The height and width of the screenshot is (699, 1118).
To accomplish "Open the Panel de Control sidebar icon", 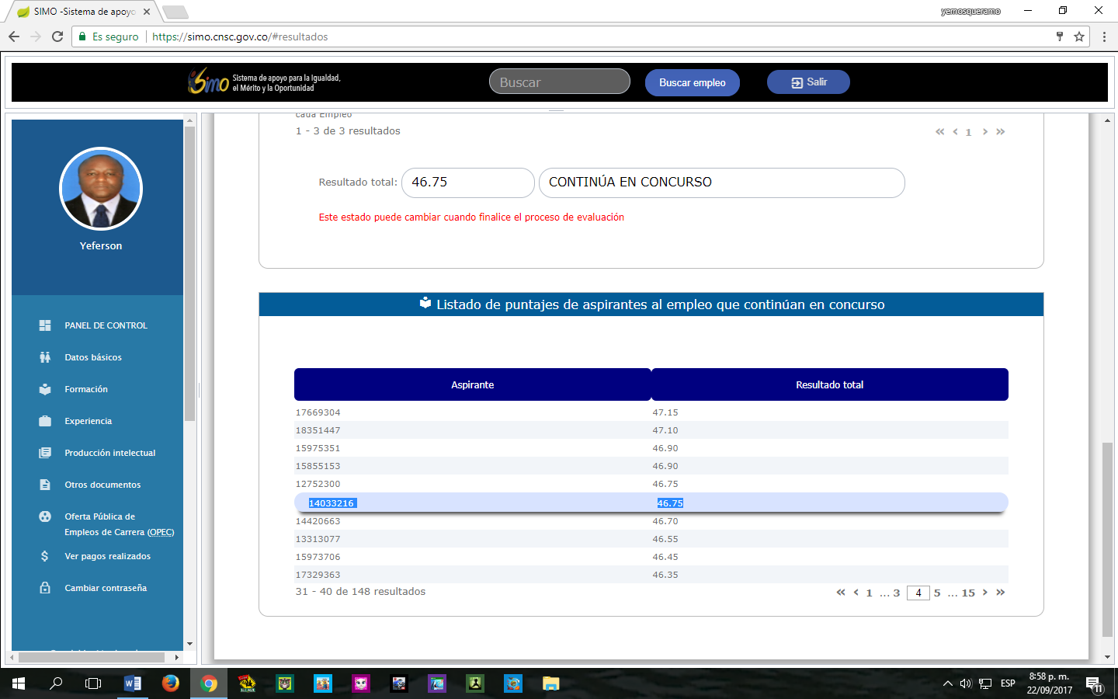I will pos(45,325).
